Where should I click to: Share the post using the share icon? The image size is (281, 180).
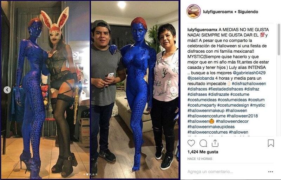(x=215, y=143)
